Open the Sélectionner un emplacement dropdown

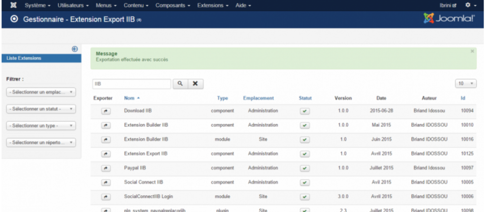click(x=41, y=92)
